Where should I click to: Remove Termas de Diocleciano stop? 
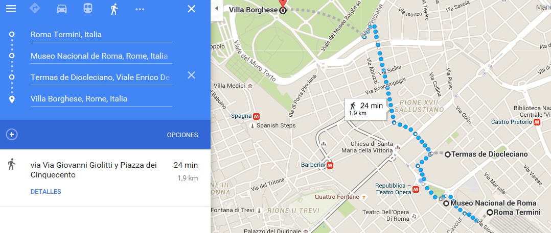pyautogui.click(x=191, y=75)
